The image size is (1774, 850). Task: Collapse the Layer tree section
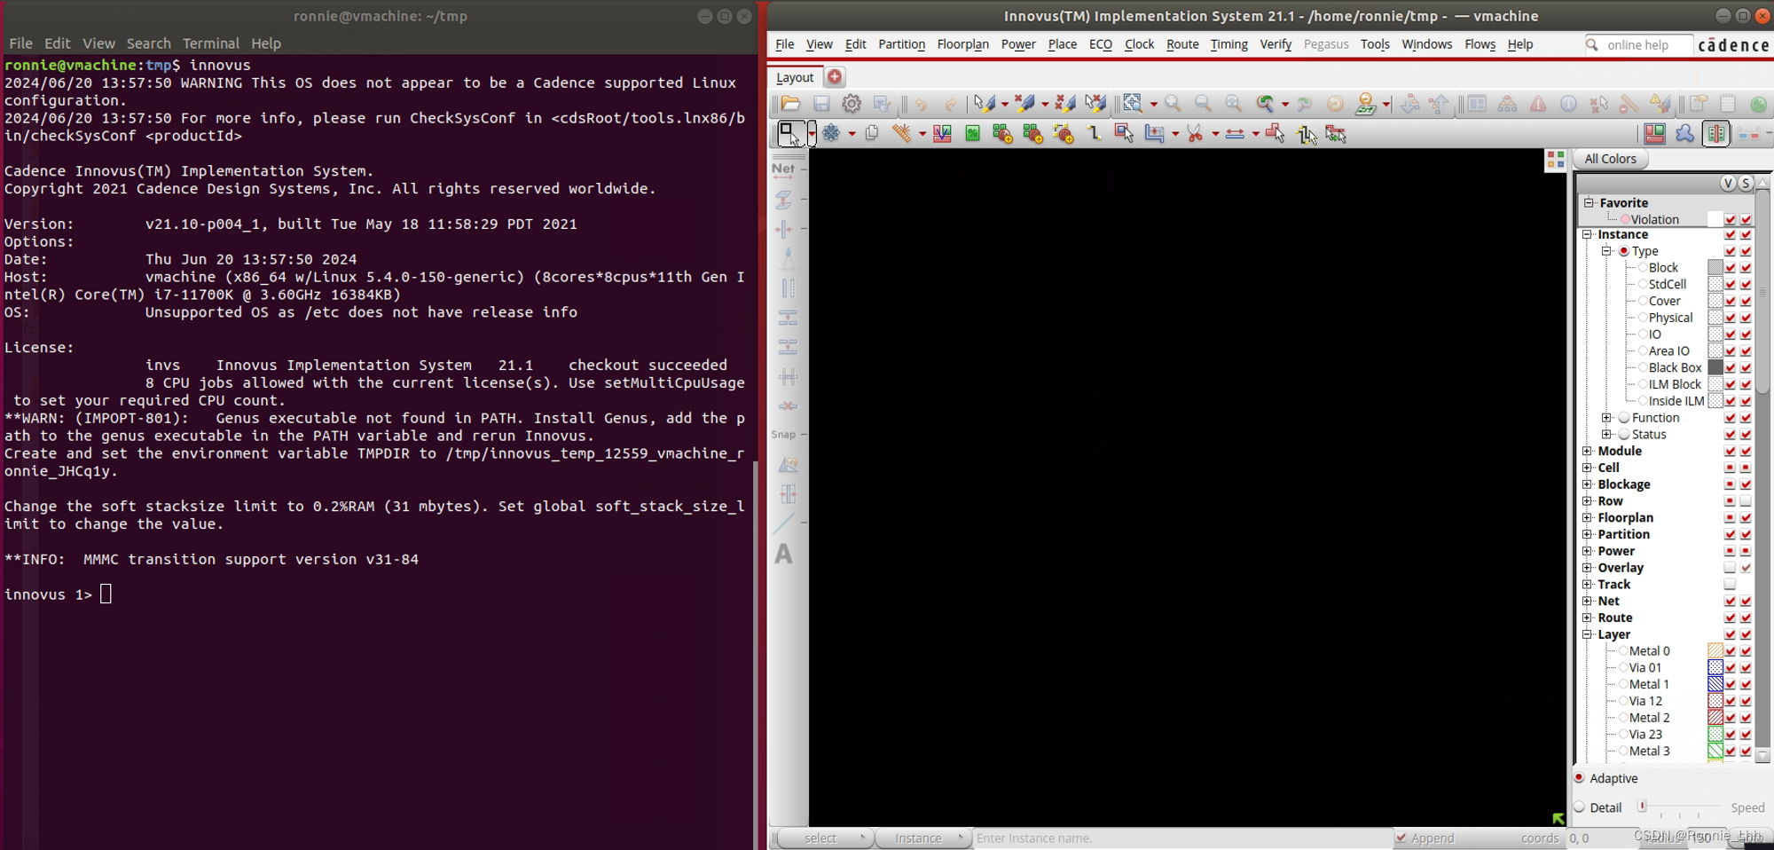(1587, 634)
